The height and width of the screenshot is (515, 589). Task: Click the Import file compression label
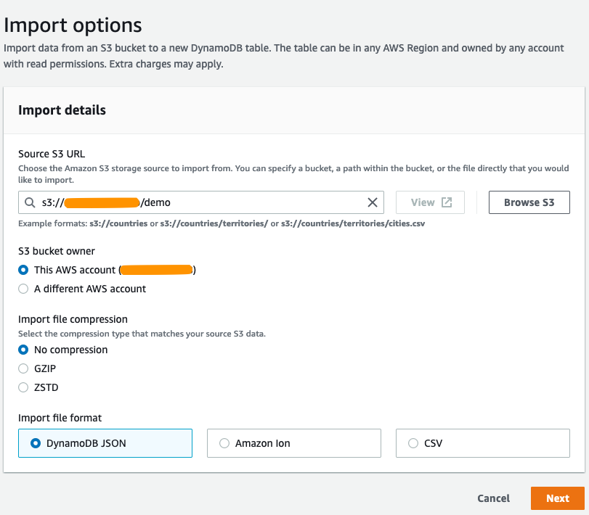[73, 319]
